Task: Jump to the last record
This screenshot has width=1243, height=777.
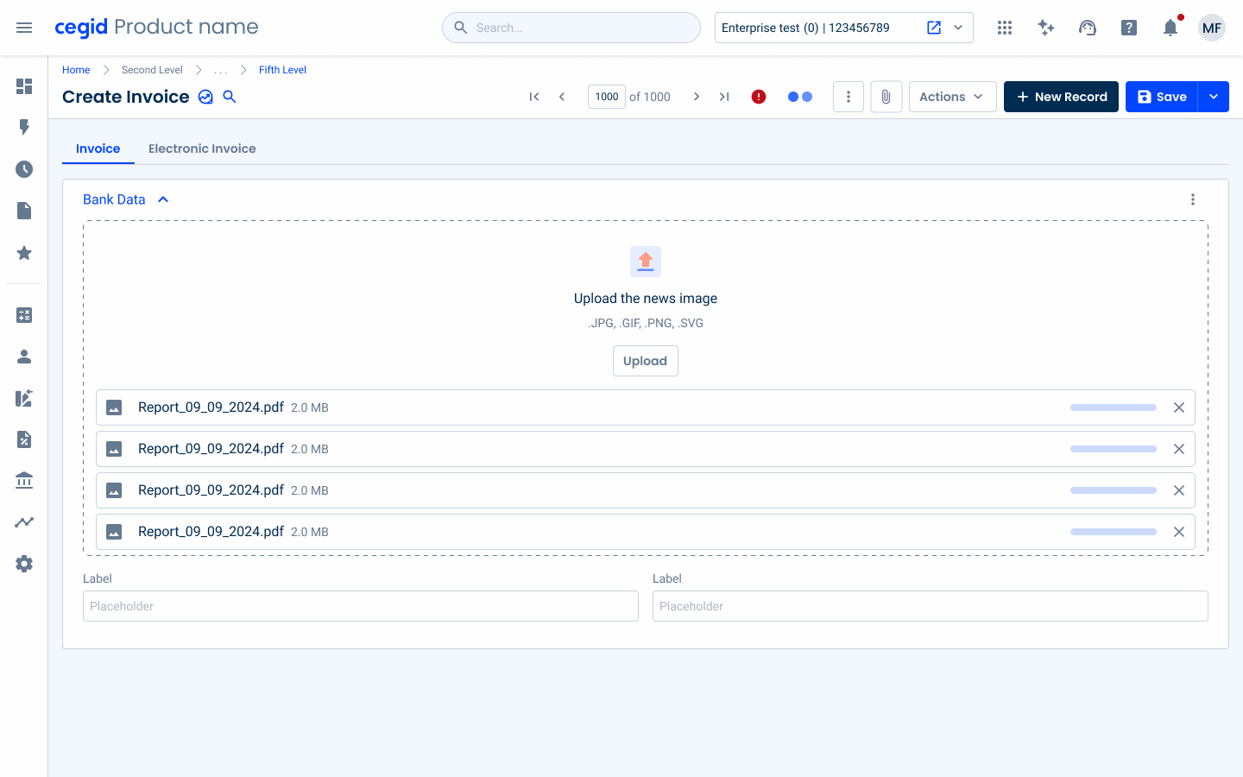Action: 724,97
